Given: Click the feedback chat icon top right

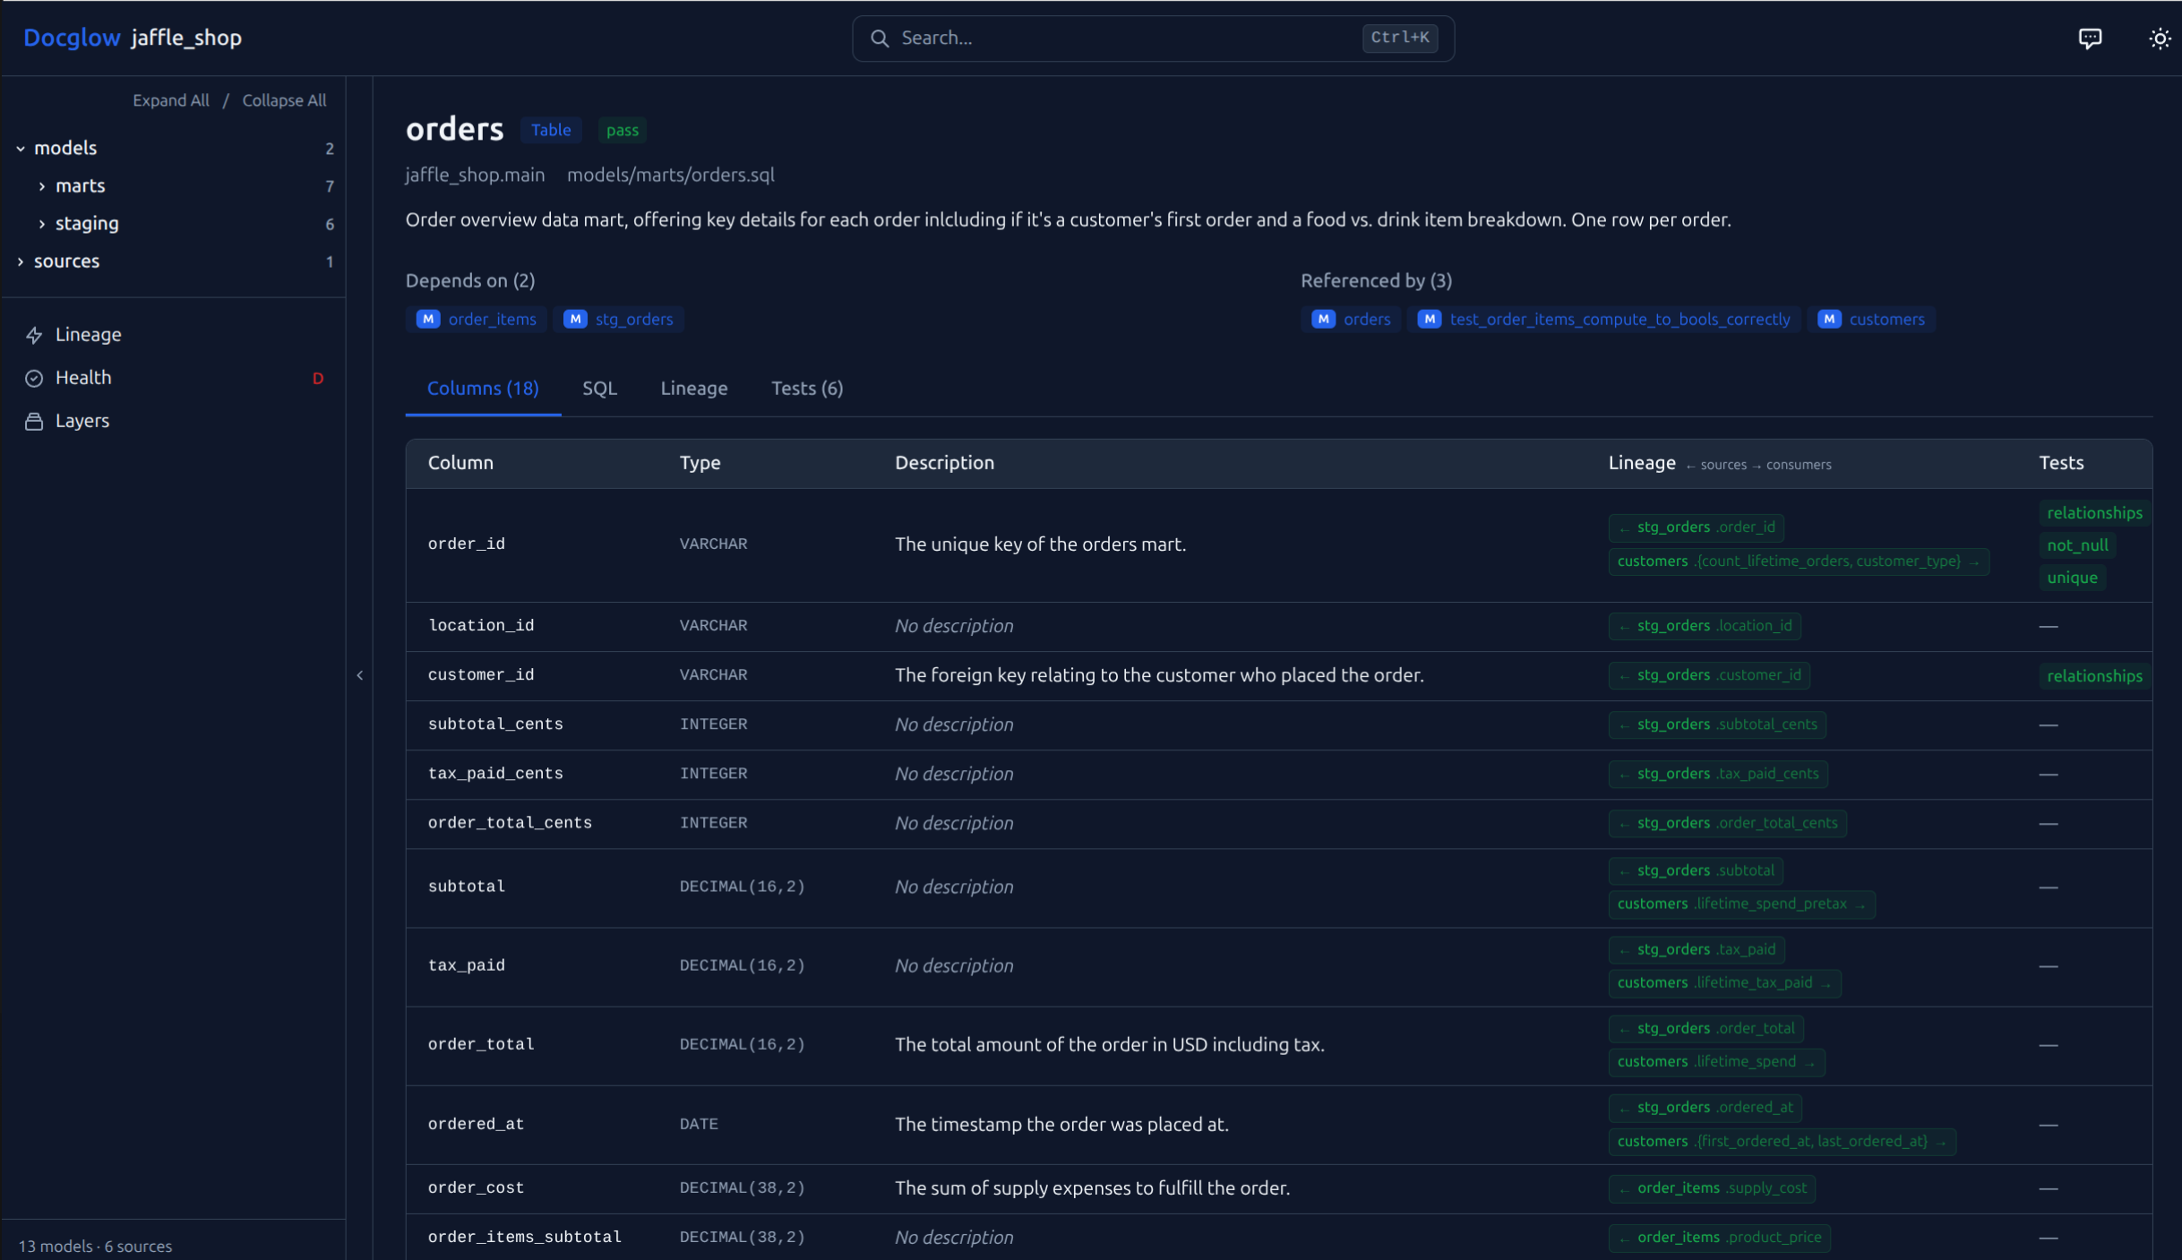Looking at the screenshot, I should click(2091, 38).
